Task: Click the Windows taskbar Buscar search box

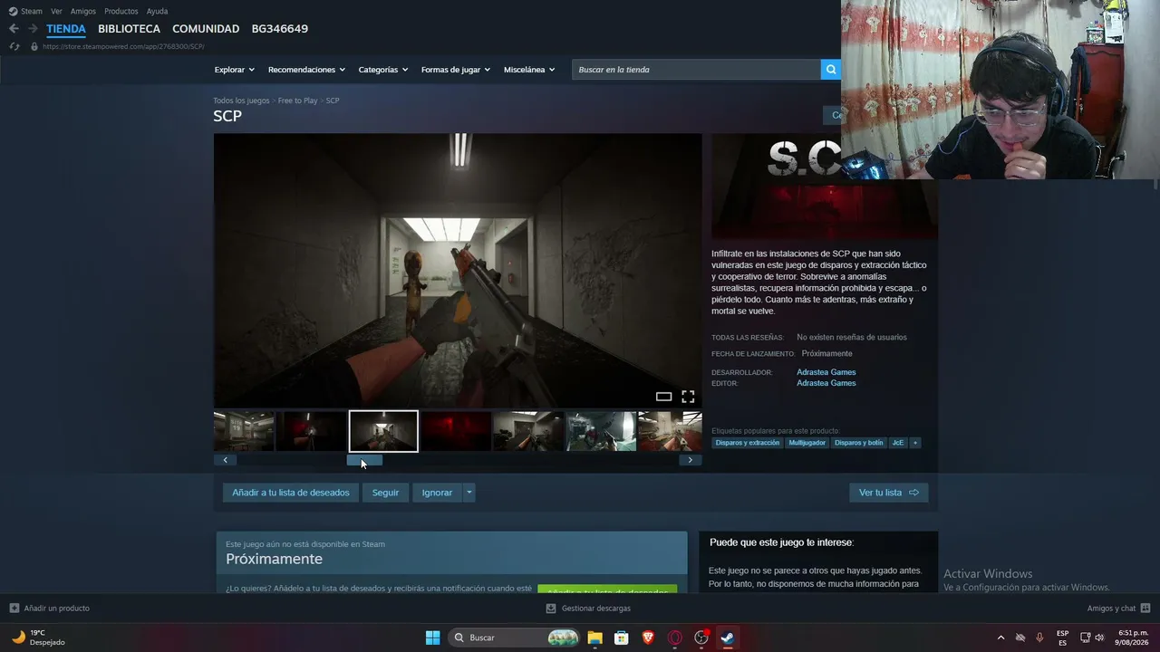Action: point(514,638)
